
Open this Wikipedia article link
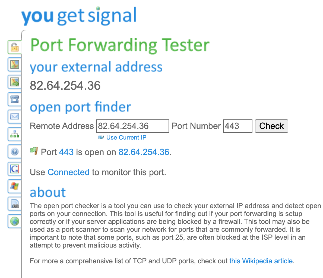click(261, 261)
